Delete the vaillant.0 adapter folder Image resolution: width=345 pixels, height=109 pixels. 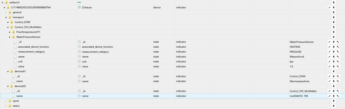(333, 3)
